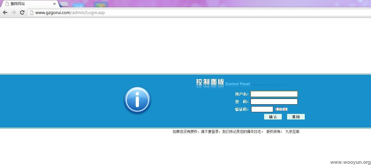This screenshot has width=371, height=165.
Task: Click the large blue info icon
Action: [137, 100]
